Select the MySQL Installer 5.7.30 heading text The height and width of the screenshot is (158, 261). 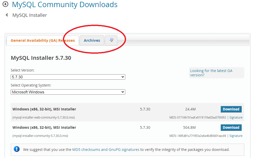[41, 58]
